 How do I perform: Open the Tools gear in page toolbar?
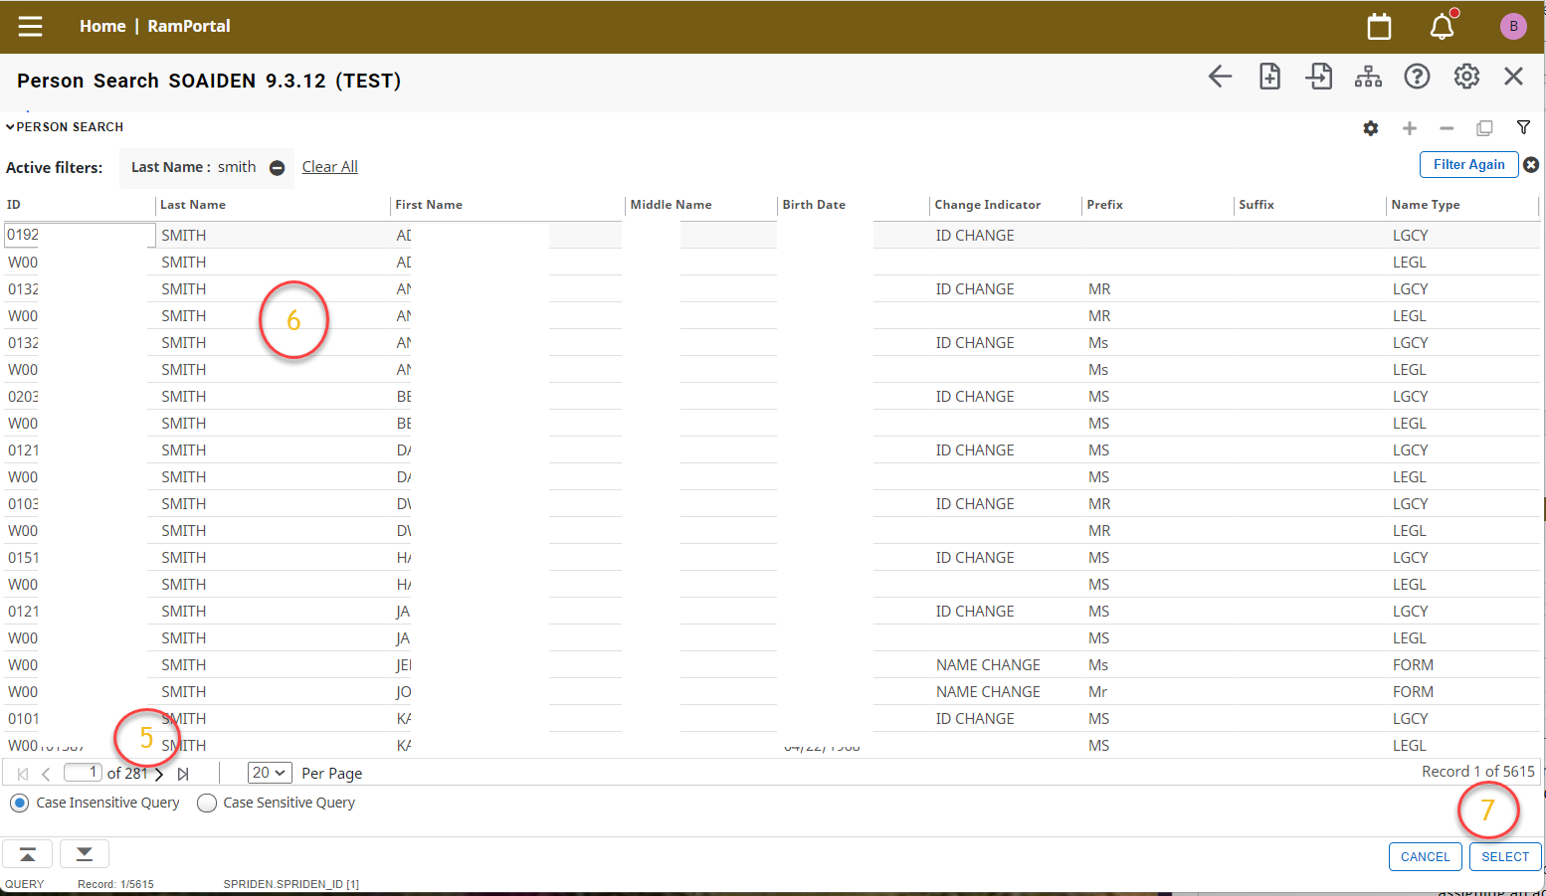pos(1466,77)
